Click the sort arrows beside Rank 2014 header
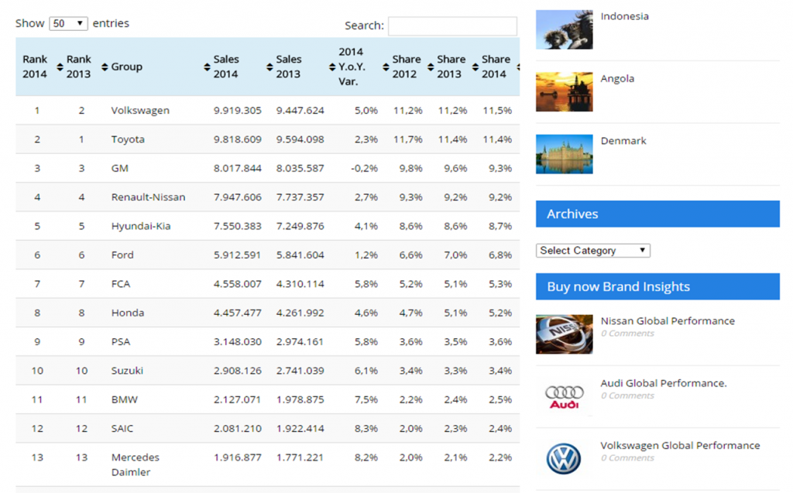 (x=60, y=67)
